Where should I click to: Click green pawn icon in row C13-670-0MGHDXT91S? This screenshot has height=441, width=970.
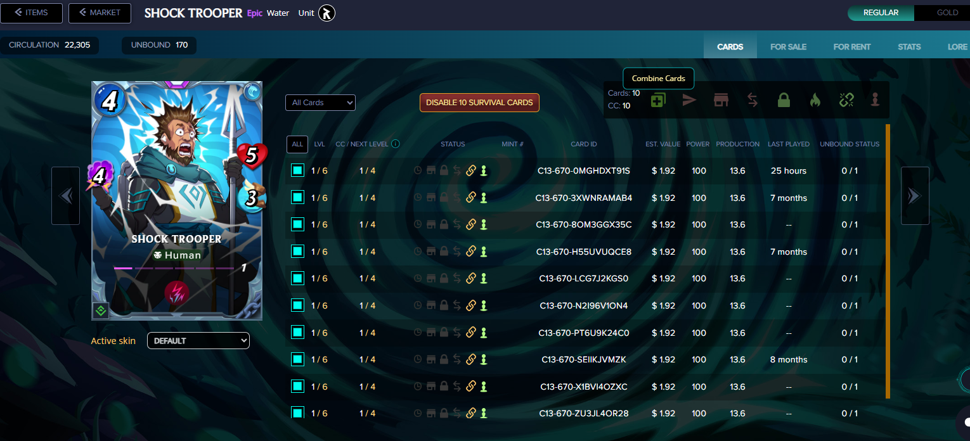tap(484, 170)
